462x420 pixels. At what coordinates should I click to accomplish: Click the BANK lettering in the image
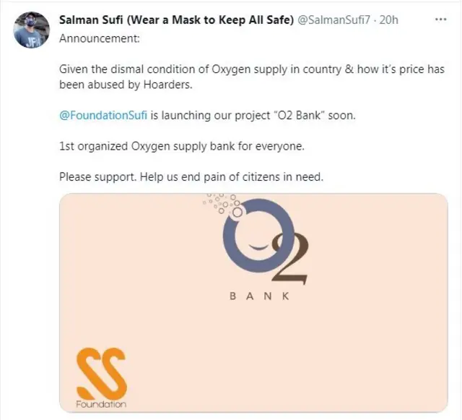(258, 297)
